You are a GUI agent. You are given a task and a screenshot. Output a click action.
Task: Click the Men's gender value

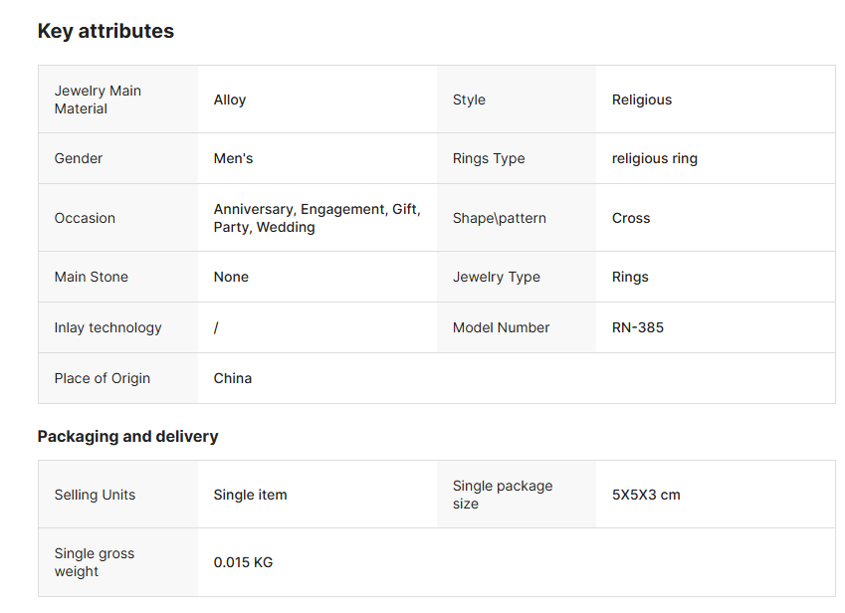click(234, 158)
